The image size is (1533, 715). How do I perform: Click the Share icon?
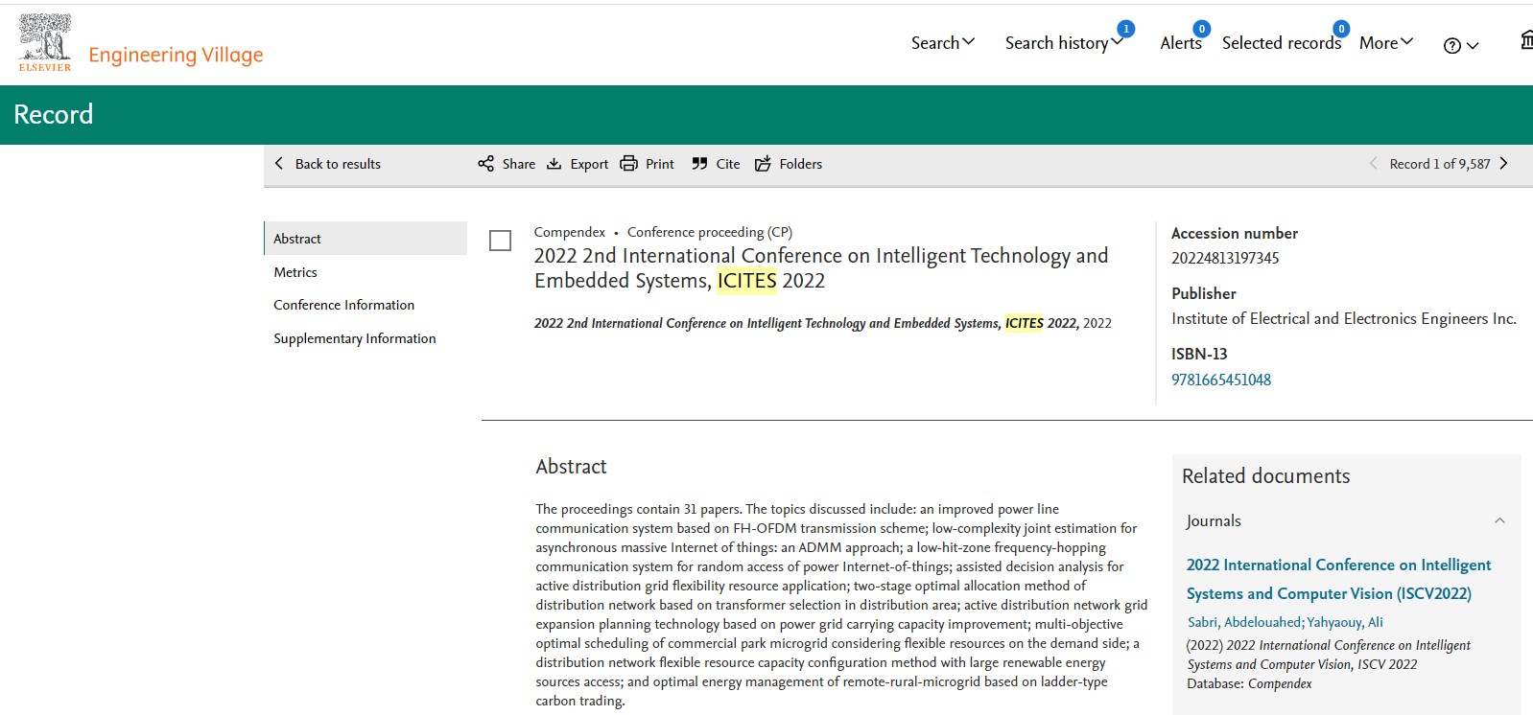(x=485, y=164)
